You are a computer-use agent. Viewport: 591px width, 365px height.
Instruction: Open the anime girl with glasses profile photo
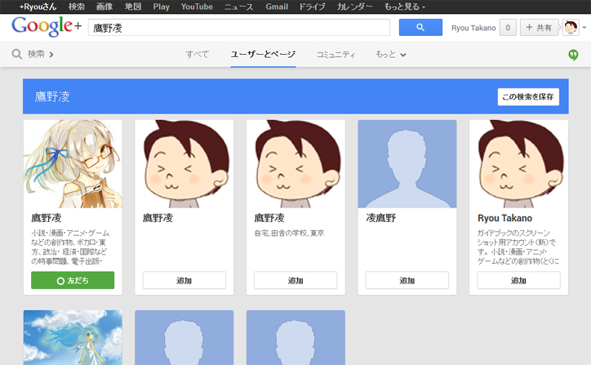pos(73,164)
